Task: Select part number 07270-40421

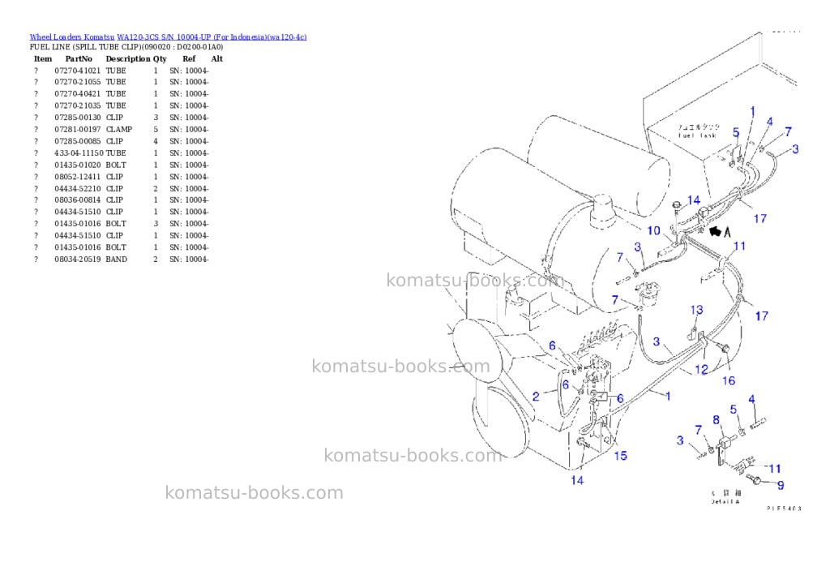Action: 77,94
